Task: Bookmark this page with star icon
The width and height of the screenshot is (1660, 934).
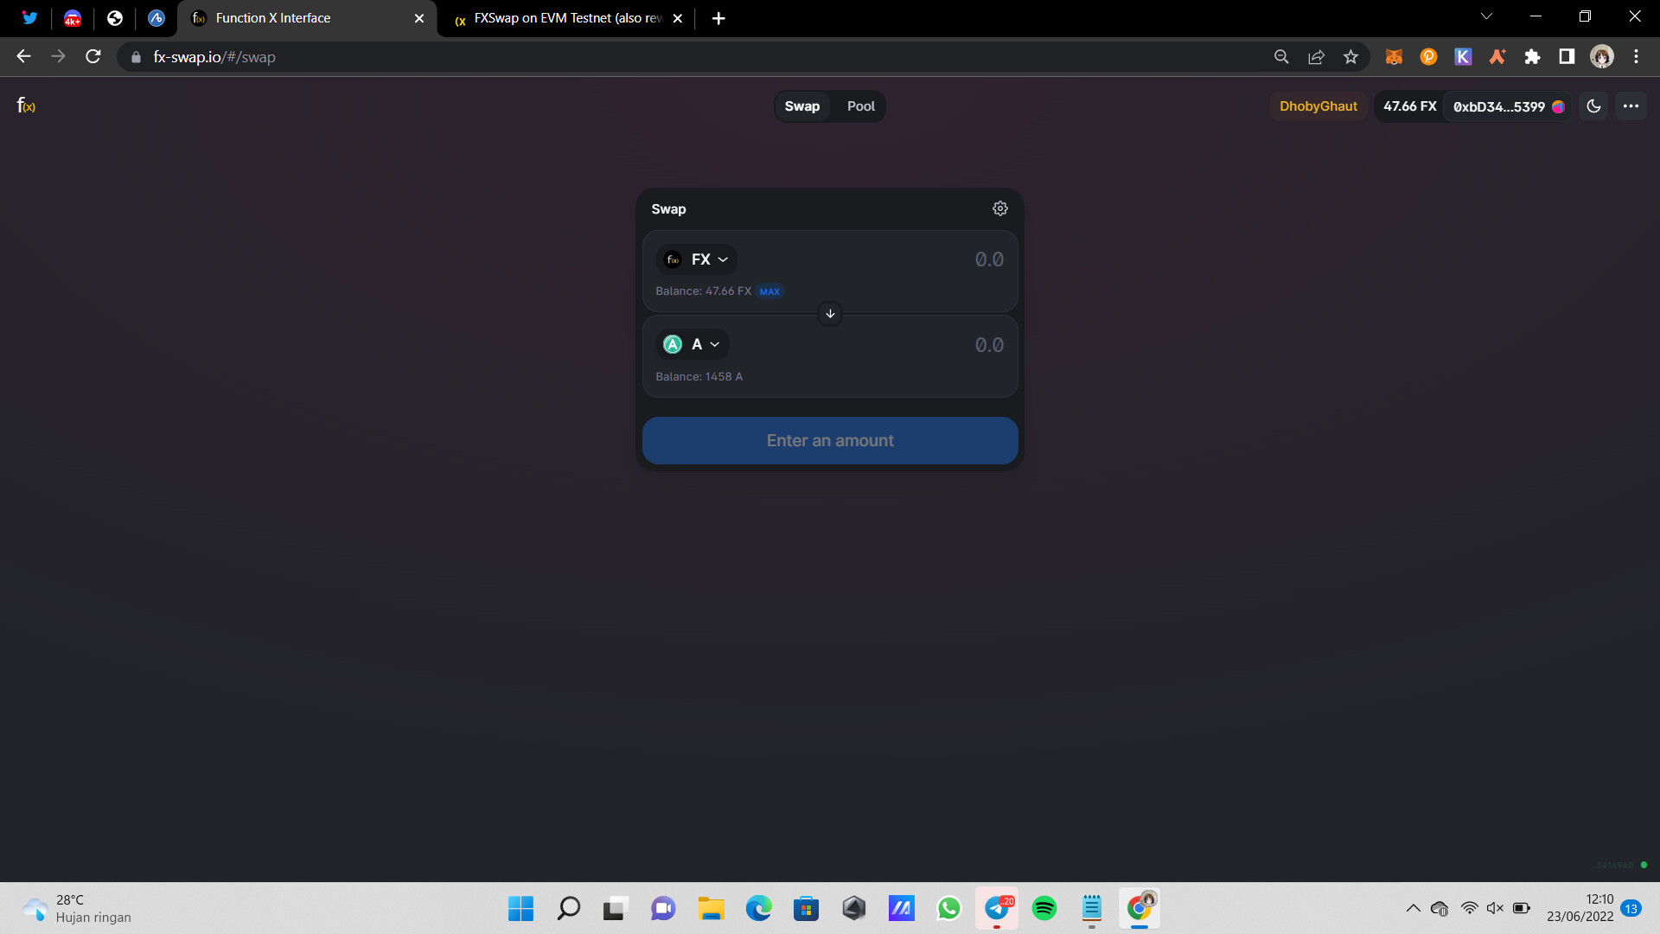Action: 1350,57
